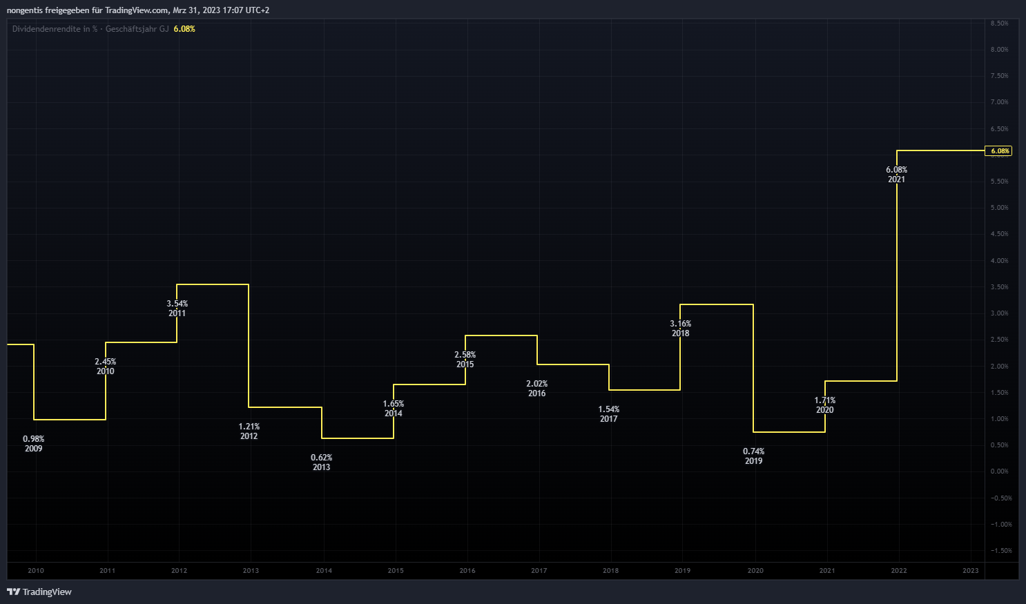This screenshot has width=1026, height=604.
Task: Click the TradingView logo icon
Action: [x=13, y=592]
